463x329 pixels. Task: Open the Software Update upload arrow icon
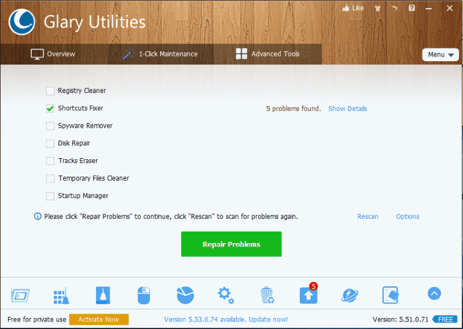(x=308, y=295)
